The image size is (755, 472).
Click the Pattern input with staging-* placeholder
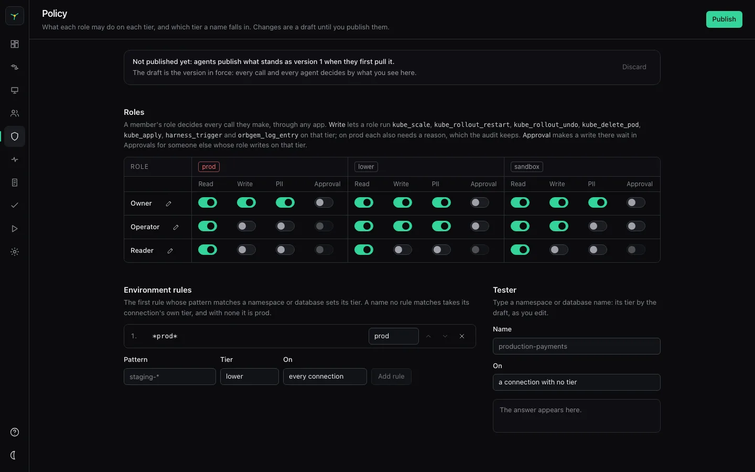[170, 377]
